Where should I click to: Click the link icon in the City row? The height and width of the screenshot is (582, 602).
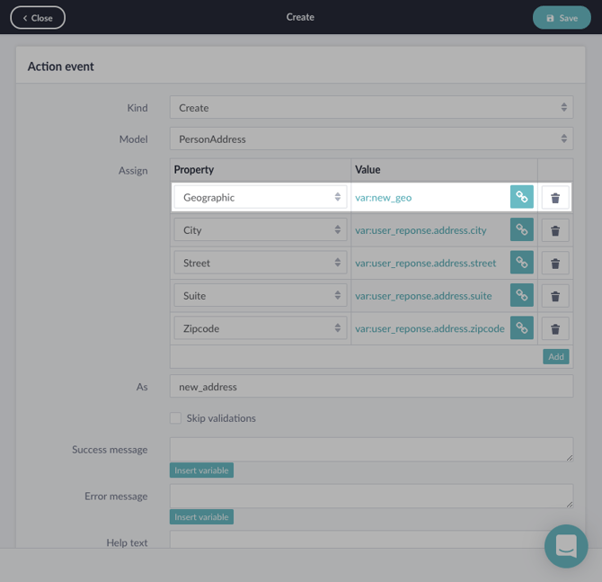[x=521, y=230]
